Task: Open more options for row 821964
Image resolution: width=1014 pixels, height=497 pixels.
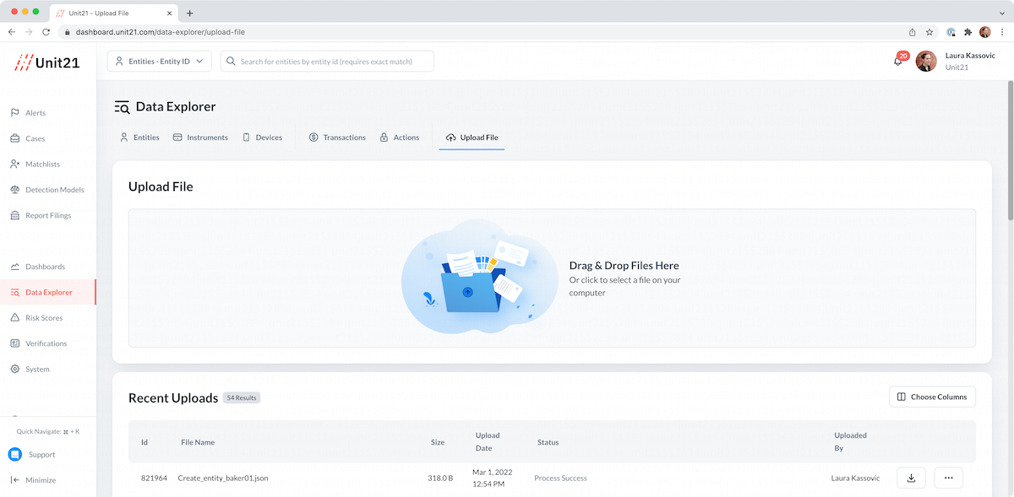Action: tap(948, 478)
